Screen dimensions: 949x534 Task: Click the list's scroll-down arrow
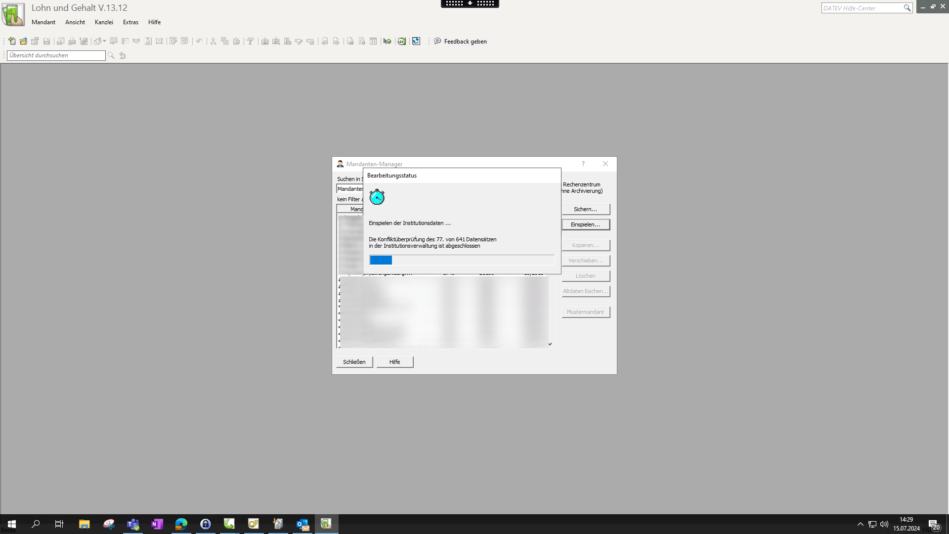(550, 344)
